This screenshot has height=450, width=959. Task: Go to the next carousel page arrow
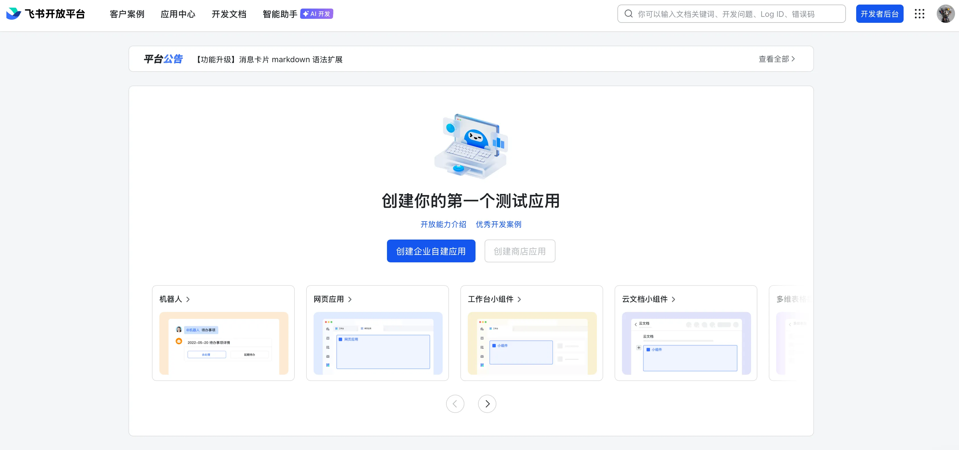[487, 404]
